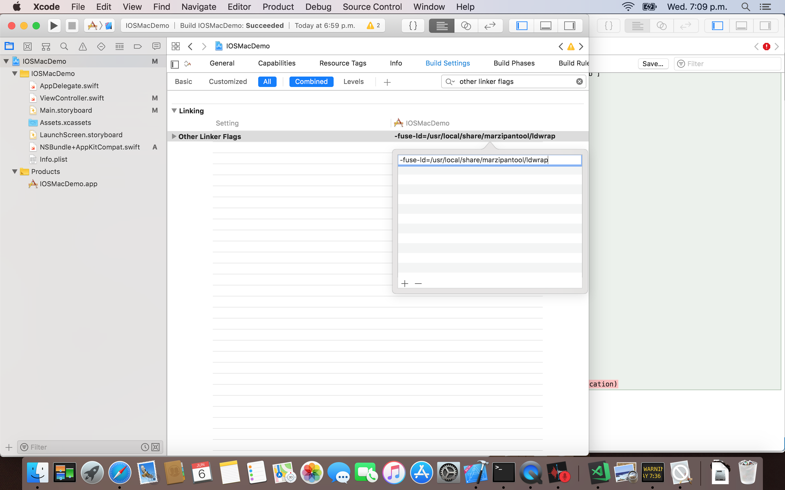Open the related items grid menu

pyautogui.click(x=175, y=46)
